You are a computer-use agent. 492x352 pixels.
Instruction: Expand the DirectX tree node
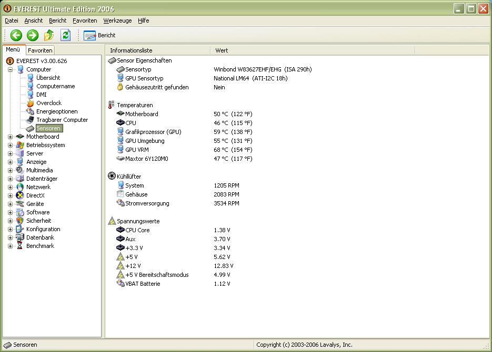11,196
